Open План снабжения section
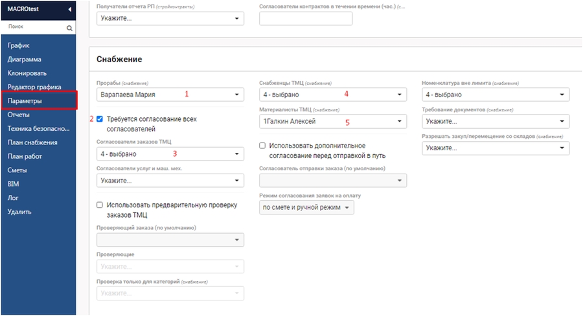This screenshot has width=583, height=316. click(32, 142)
